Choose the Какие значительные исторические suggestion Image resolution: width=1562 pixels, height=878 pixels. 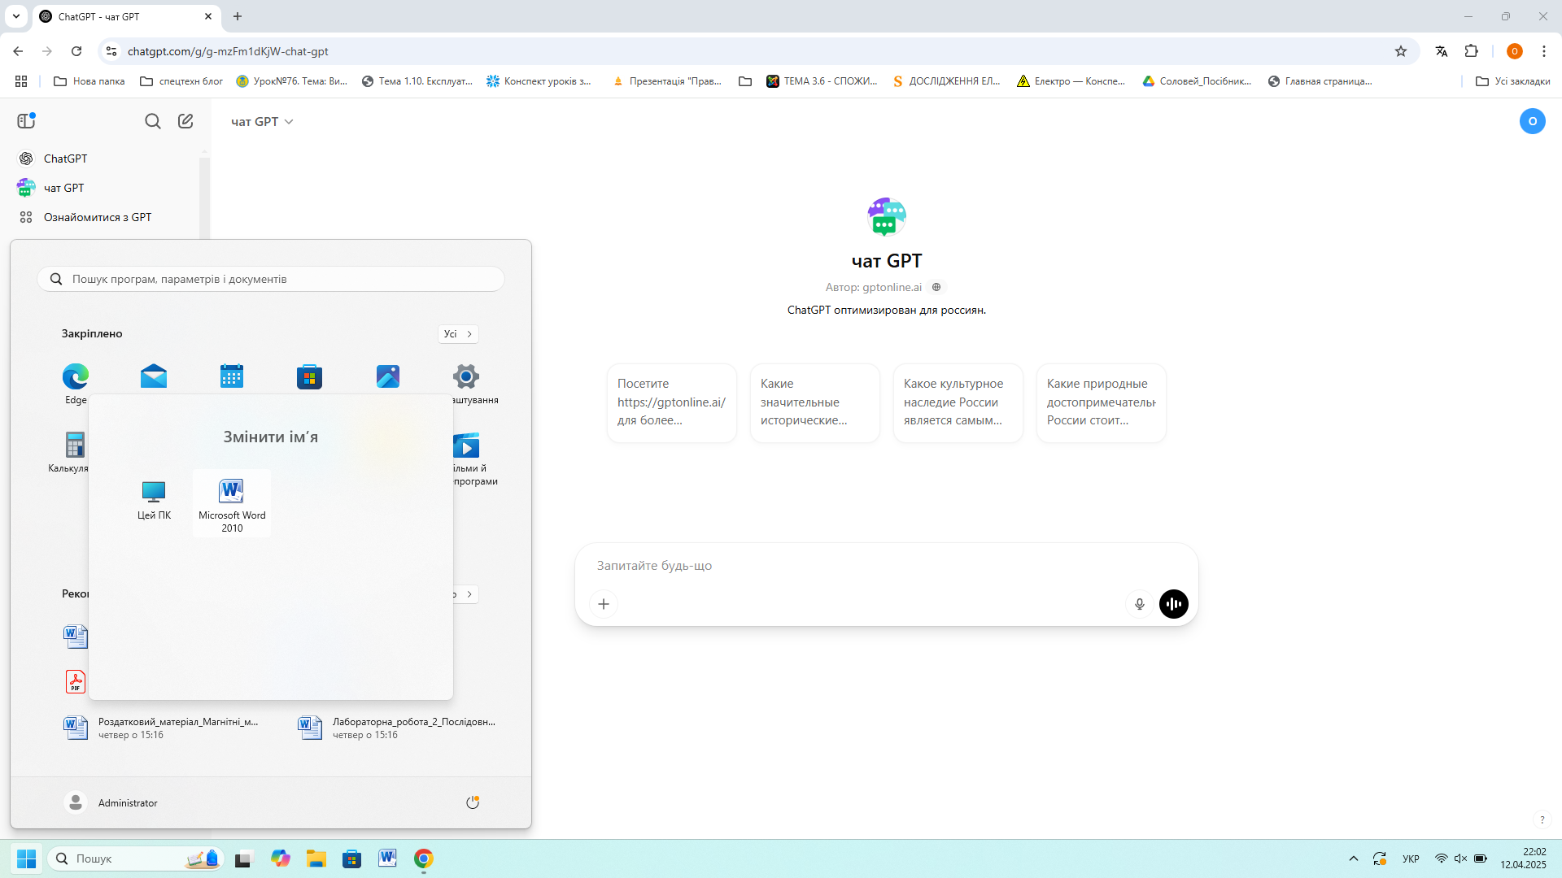coord(815,402)
